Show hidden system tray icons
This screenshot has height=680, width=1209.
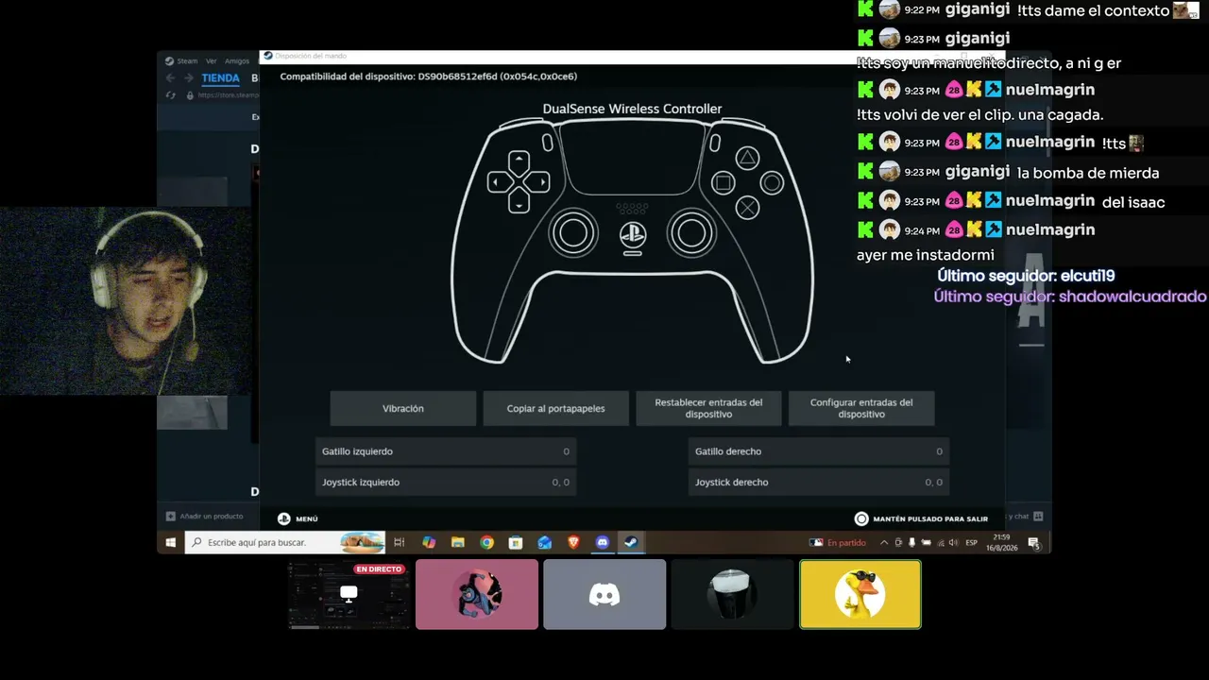[x=884, y=543]
